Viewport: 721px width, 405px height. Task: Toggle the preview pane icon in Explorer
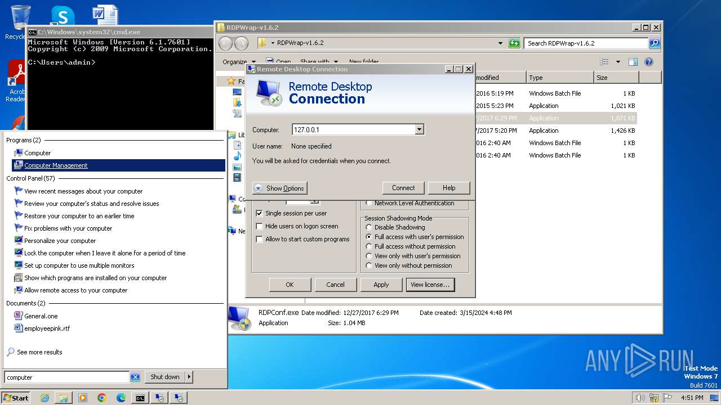tap(633, 62)
